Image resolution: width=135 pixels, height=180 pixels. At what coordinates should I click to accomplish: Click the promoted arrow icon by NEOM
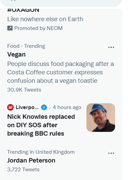(x=10, y=28)
